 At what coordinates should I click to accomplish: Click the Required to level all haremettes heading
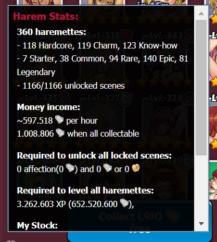(85, 190)
